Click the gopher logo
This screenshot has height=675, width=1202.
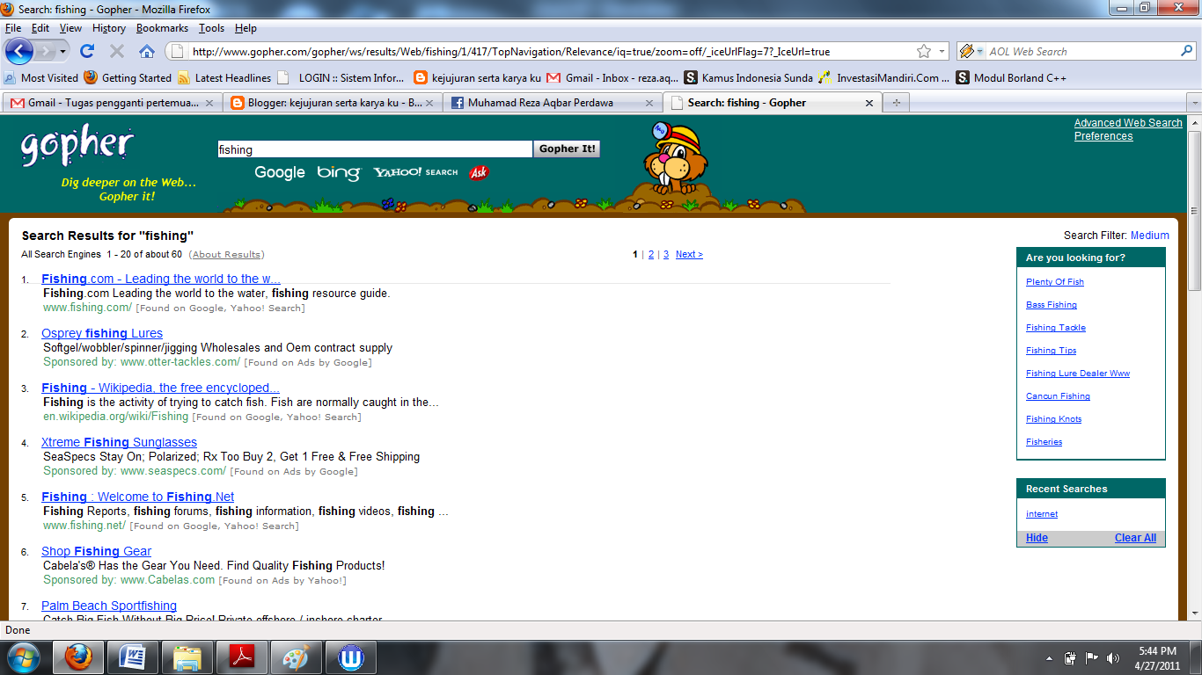77,146
